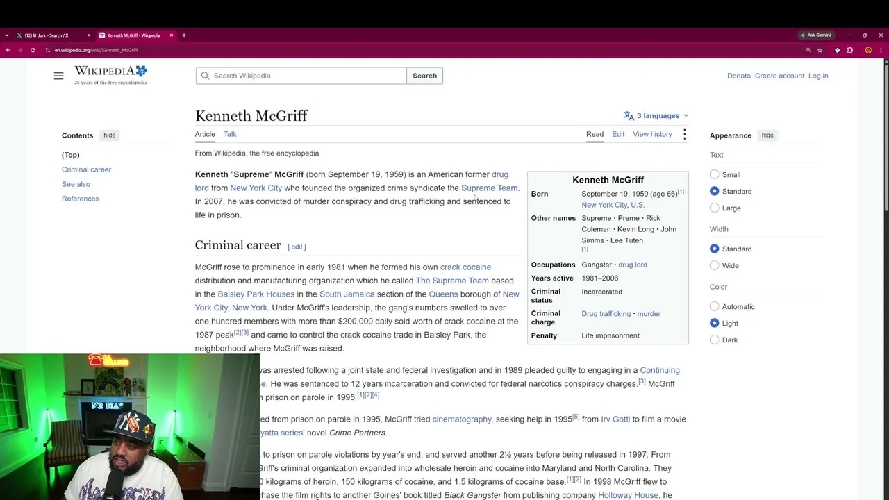
Task: Open the Holloway House link
Action: click(x=628, y=495)
